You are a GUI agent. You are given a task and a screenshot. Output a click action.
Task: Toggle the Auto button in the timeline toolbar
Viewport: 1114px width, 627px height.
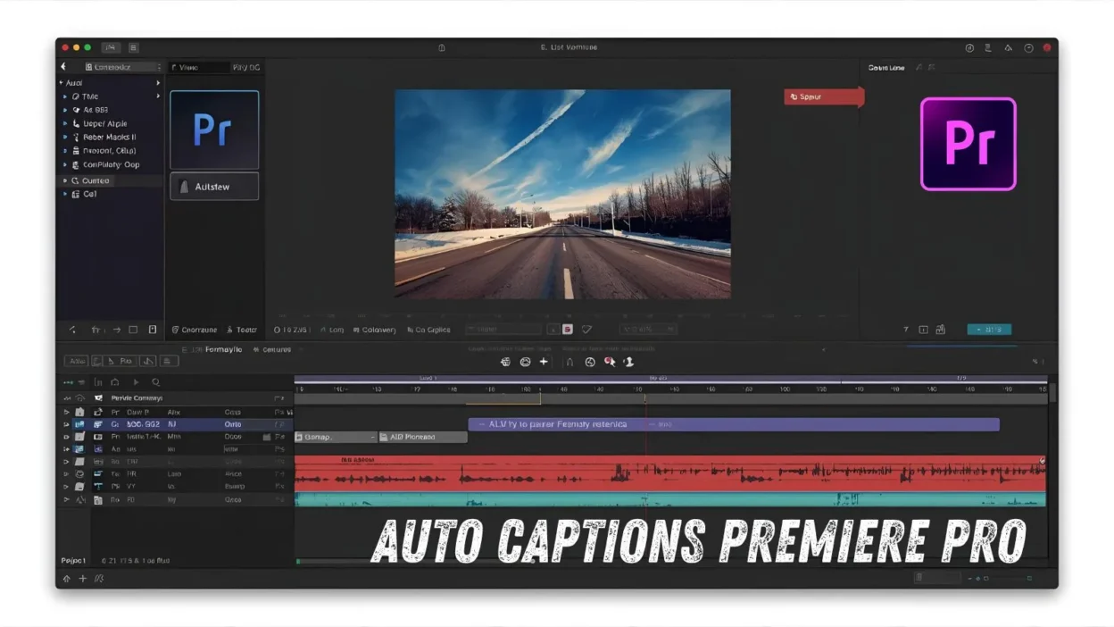pos(77,361)
